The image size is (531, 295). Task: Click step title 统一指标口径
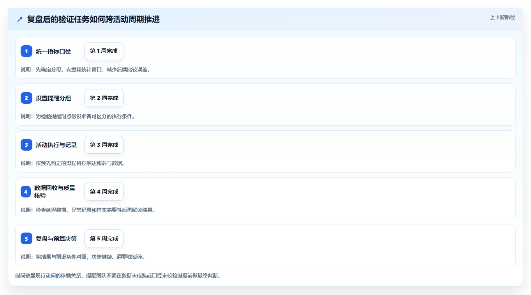pos(53,51)
